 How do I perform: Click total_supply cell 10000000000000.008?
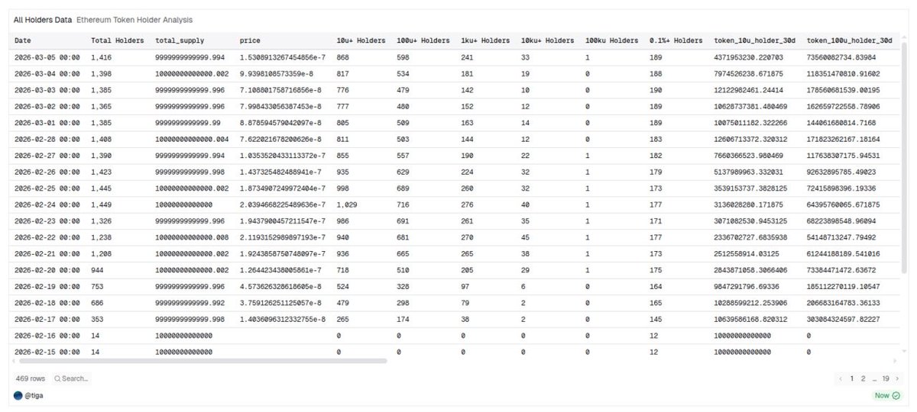click(192, 237)
